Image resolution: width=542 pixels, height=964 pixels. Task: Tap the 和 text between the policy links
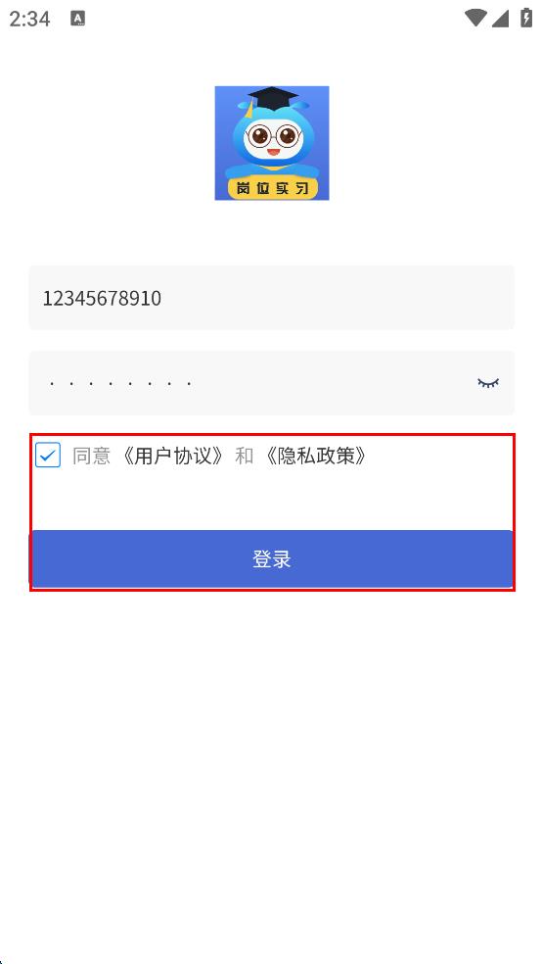tap(245, 456)
